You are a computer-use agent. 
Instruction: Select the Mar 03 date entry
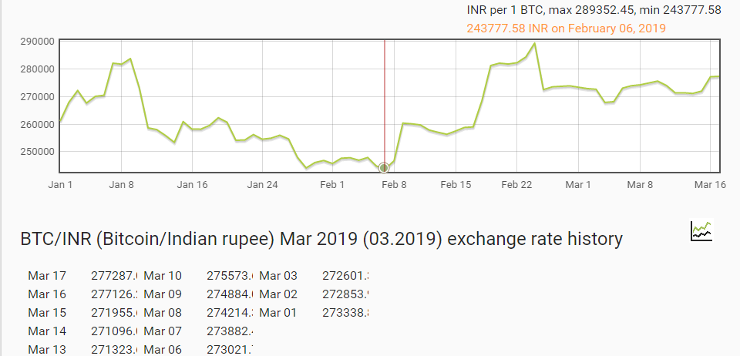click(x=278, y=276)
